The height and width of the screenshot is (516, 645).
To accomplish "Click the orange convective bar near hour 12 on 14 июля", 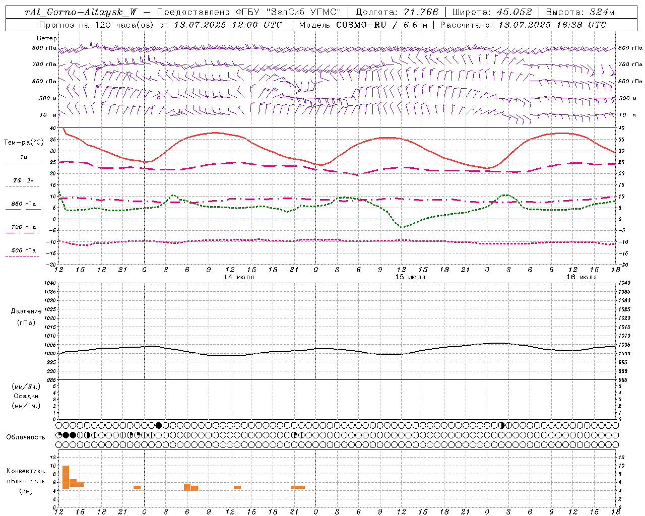I will coord(237,487).
